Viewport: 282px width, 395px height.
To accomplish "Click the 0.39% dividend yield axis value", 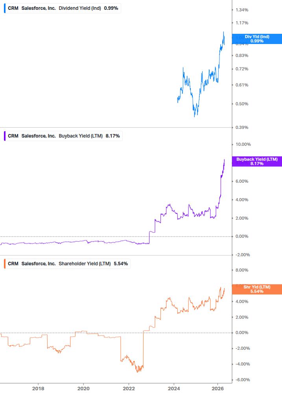I will point(242,127).
